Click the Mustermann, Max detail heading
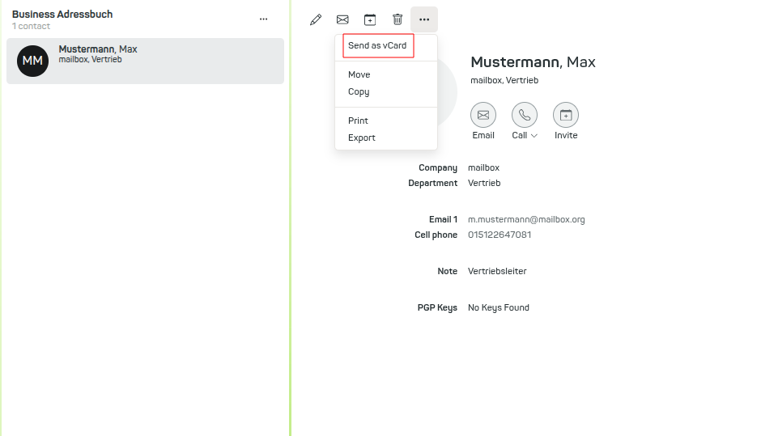Screen dimensions: 778x436 click(533, 62)
